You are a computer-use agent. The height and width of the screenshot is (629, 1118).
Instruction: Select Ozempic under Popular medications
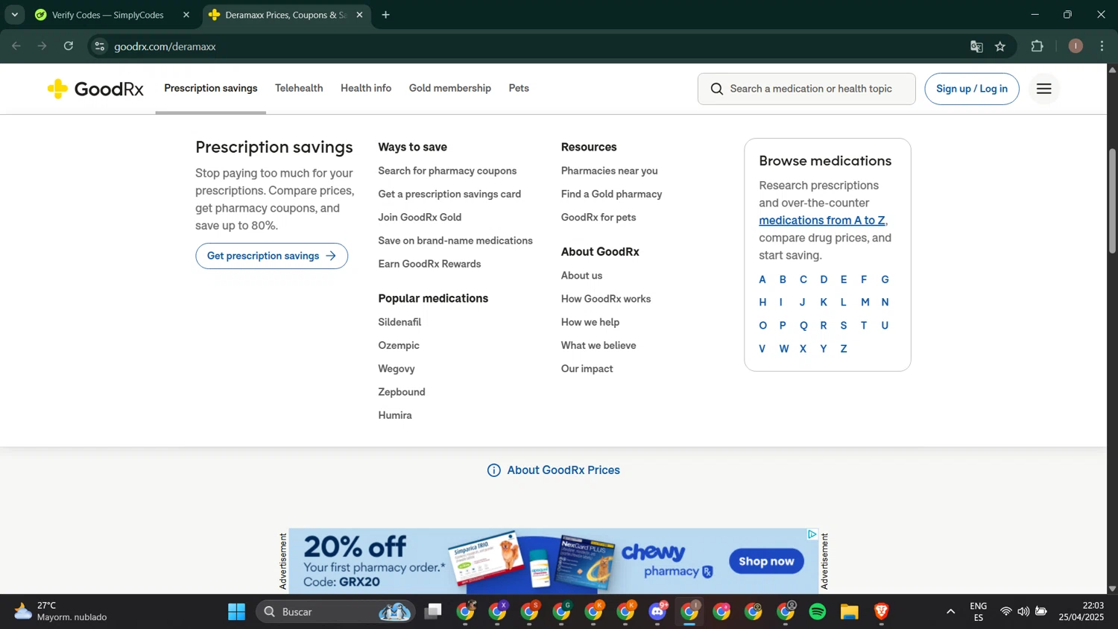click(399, 346)
